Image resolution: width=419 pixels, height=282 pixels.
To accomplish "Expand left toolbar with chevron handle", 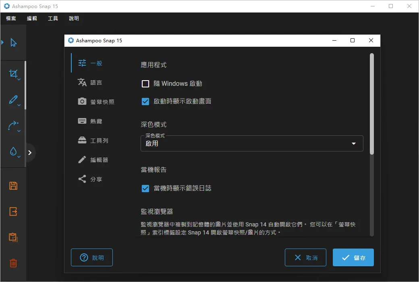I will click(30, 153).
